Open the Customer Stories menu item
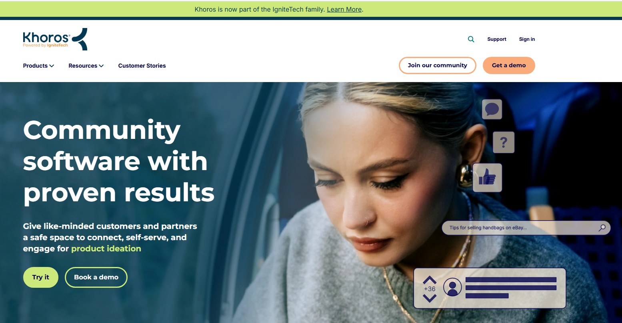622x323 pixels. 142,66
